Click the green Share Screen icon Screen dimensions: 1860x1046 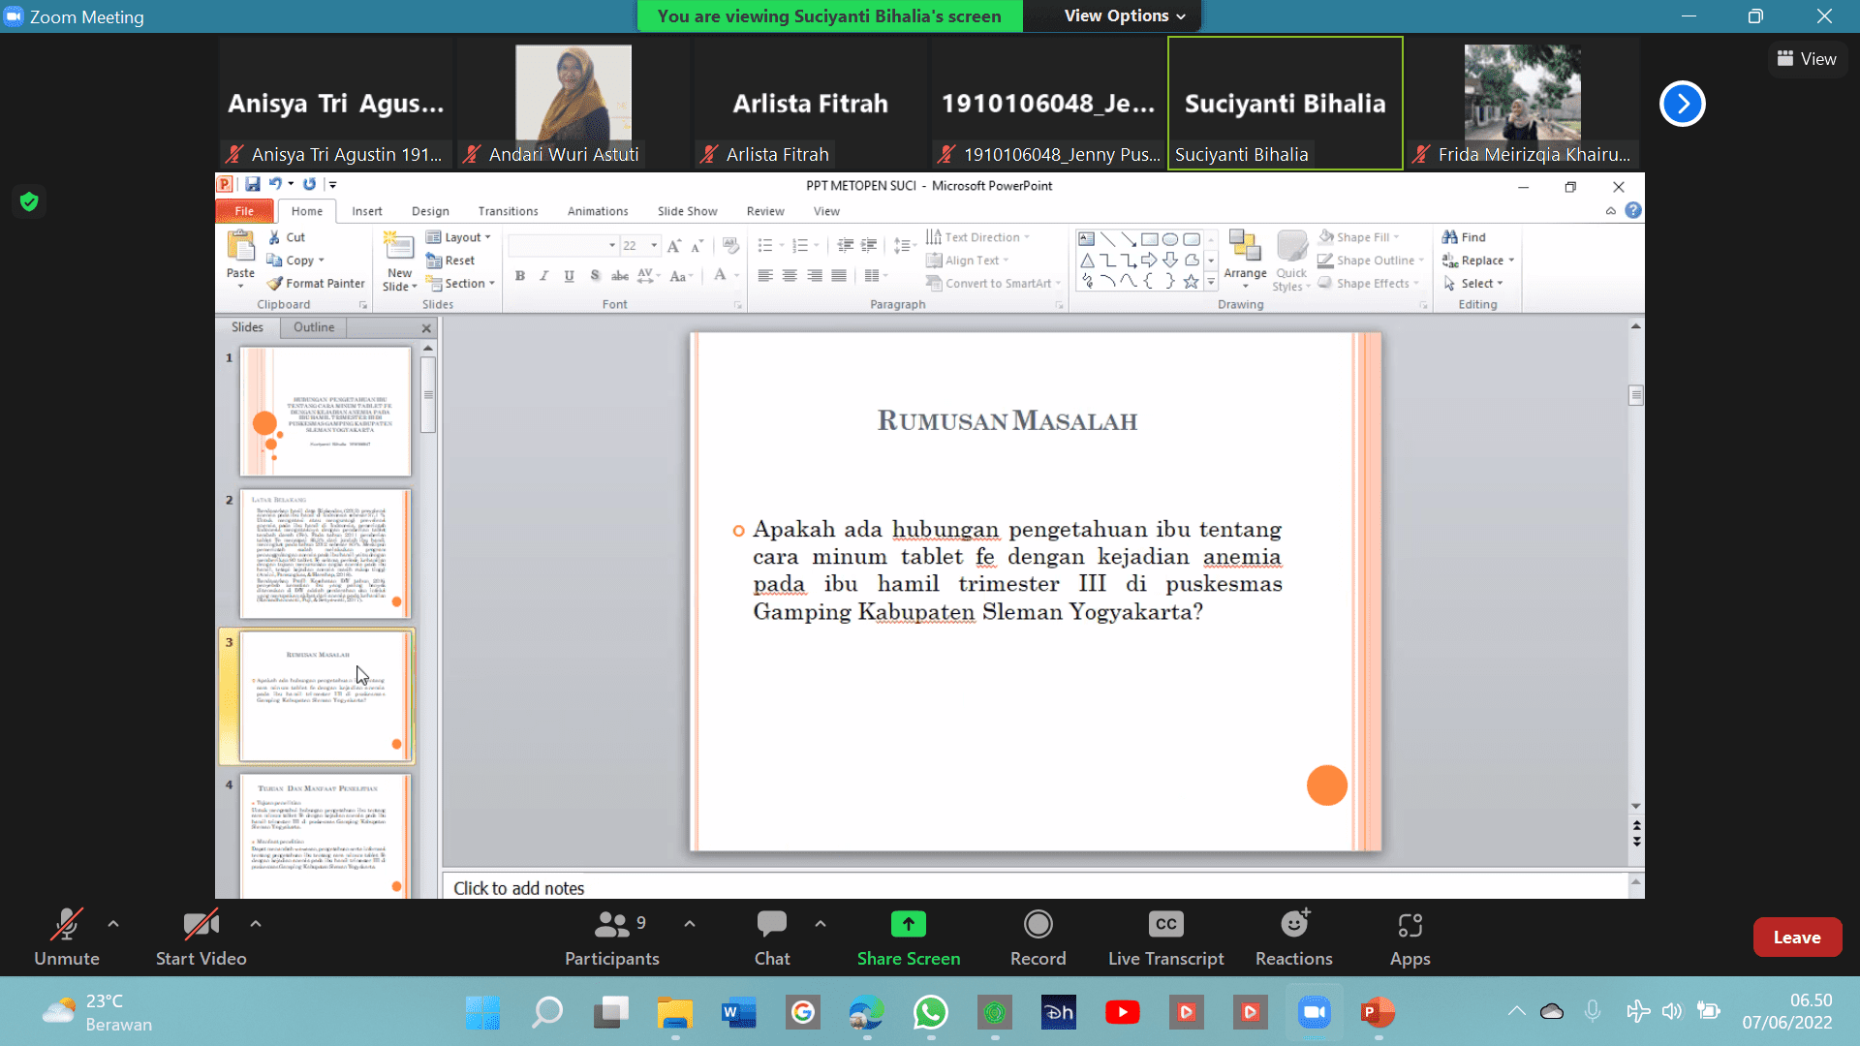tap(909, 924)
